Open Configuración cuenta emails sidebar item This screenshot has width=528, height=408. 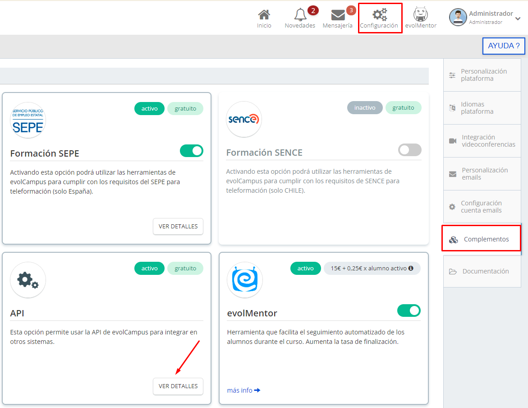click(482, 207)
